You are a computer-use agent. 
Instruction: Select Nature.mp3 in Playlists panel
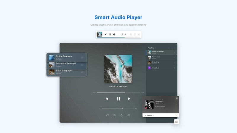[x=161, y=57]
